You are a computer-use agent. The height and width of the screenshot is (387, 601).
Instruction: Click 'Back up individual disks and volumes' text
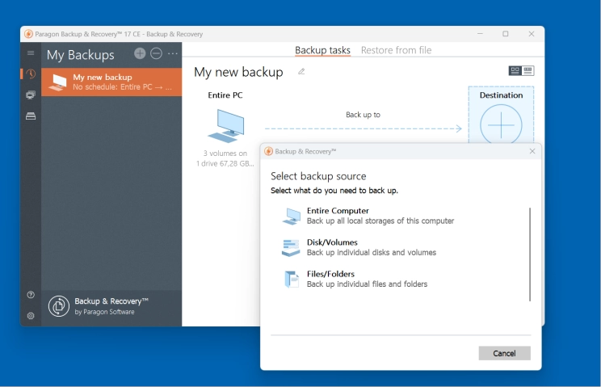click(372, 253)
